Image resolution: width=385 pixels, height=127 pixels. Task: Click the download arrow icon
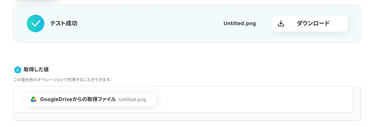[281, 23]
